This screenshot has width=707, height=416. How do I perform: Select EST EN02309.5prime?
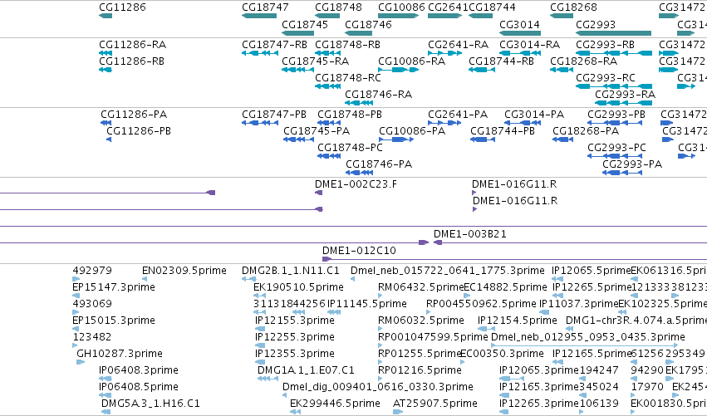184,271
